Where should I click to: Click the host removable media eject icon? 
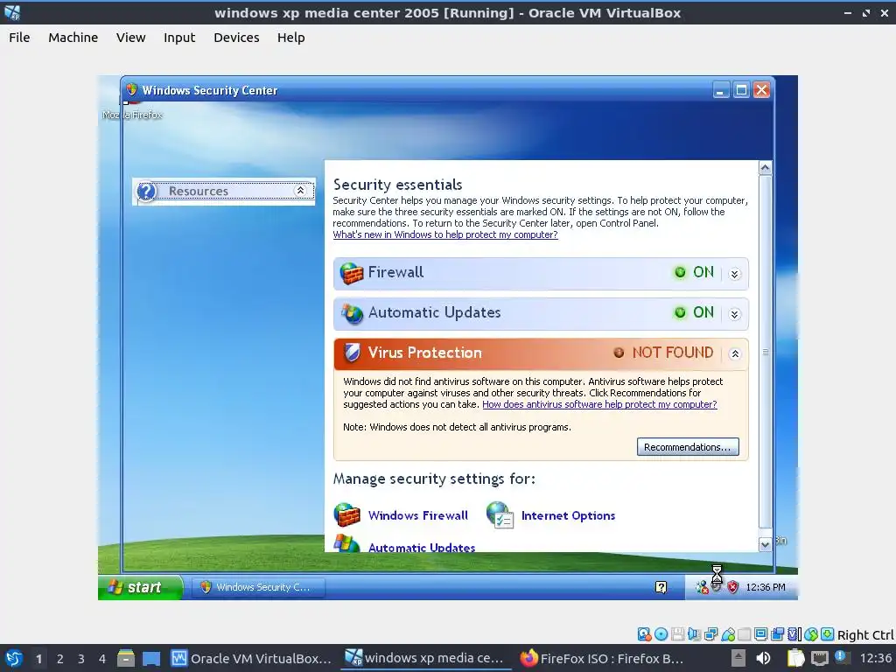738,658
